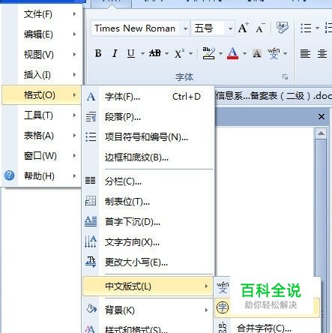Open the 文件(F) menu

pos(41,14)
